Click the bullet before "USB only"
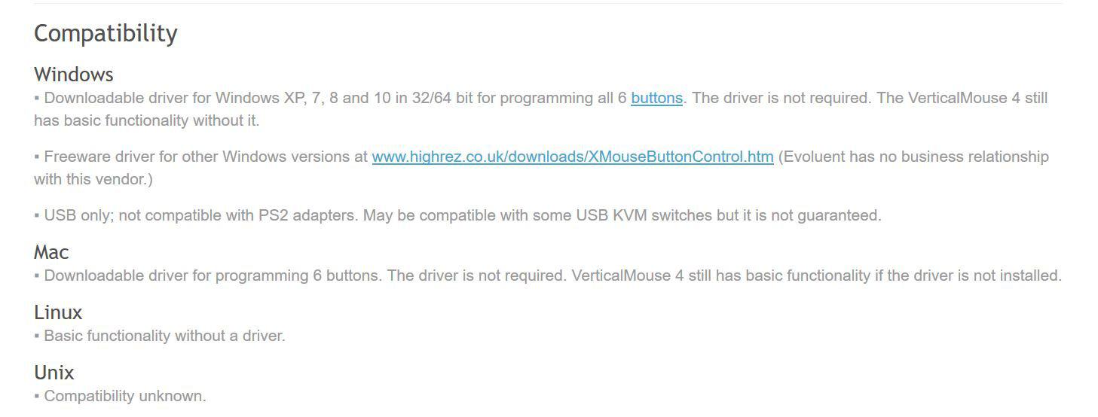 pos(37,215)
